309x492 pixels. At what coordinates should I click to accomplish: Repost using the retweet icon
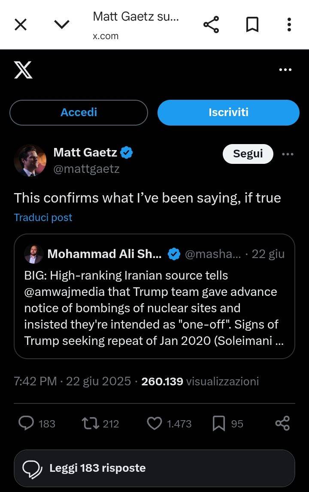[90, 424]
